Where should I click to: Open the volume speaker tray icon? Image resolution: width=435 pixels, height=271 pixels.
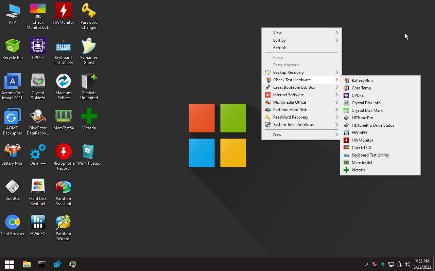[x=407, y=264]
